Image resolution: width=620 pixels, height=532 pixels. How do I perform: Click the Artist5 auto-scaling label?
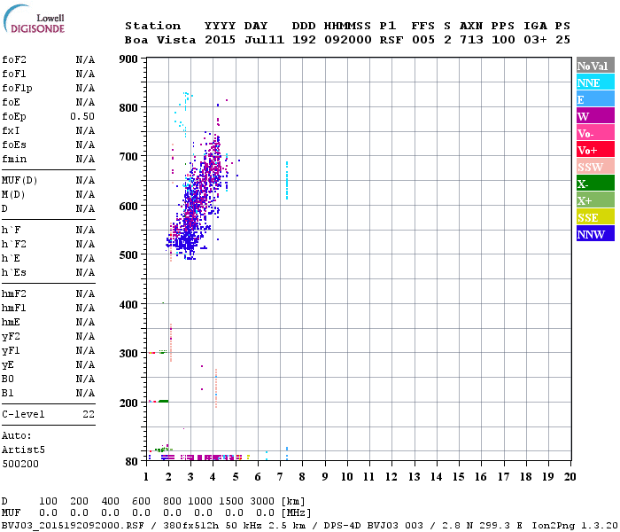pos(23,450)
